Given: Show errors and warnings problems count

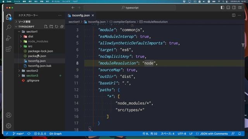Looking at the screenshot, I should point(40,134).
